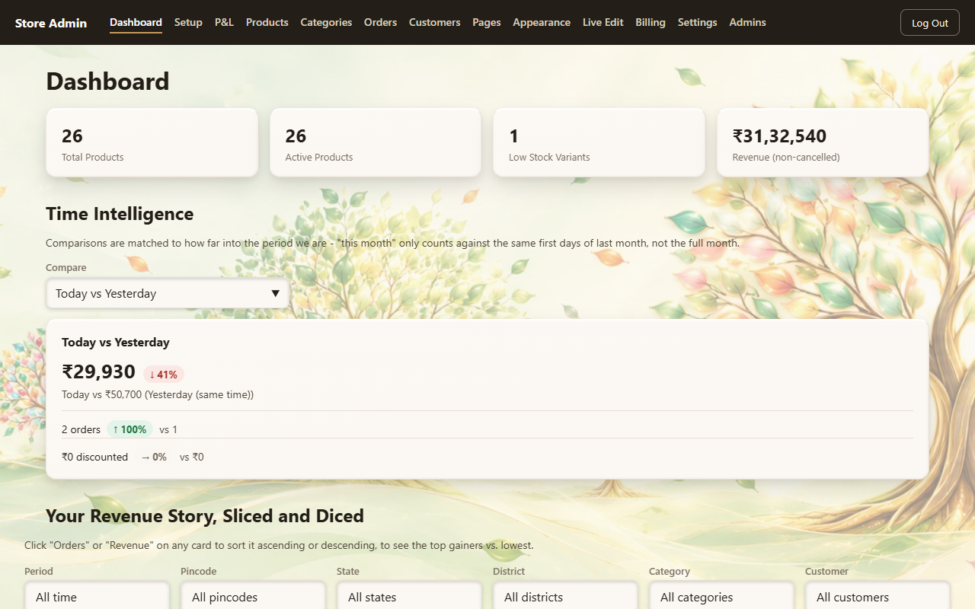The image size is (975, 609).
Task: Click the Store Admin brand link
Action: click(x=51, y=23)
